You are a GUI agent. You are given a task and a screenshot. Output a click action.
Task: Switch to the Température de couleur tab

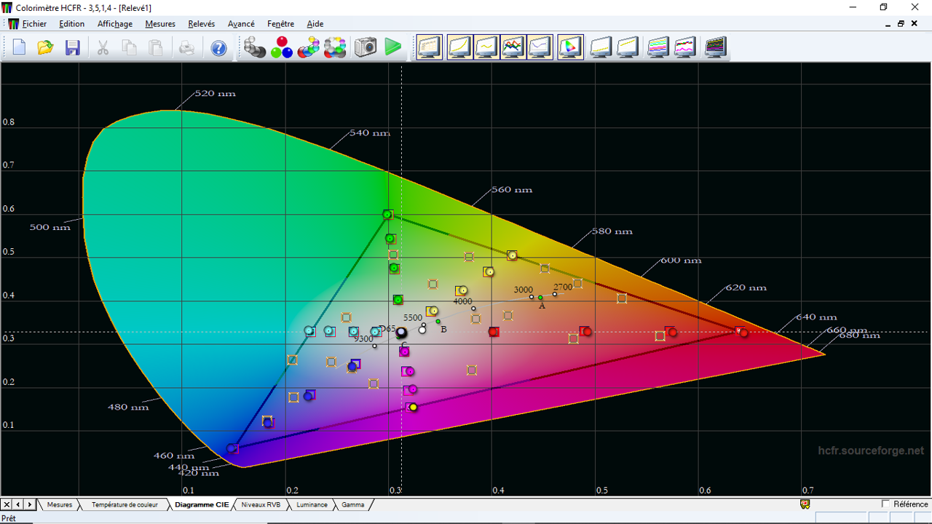pyautogui.click(x=125, y=504)
